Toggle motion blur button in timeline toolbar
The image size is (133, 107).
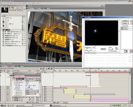[x=51, y=68]
